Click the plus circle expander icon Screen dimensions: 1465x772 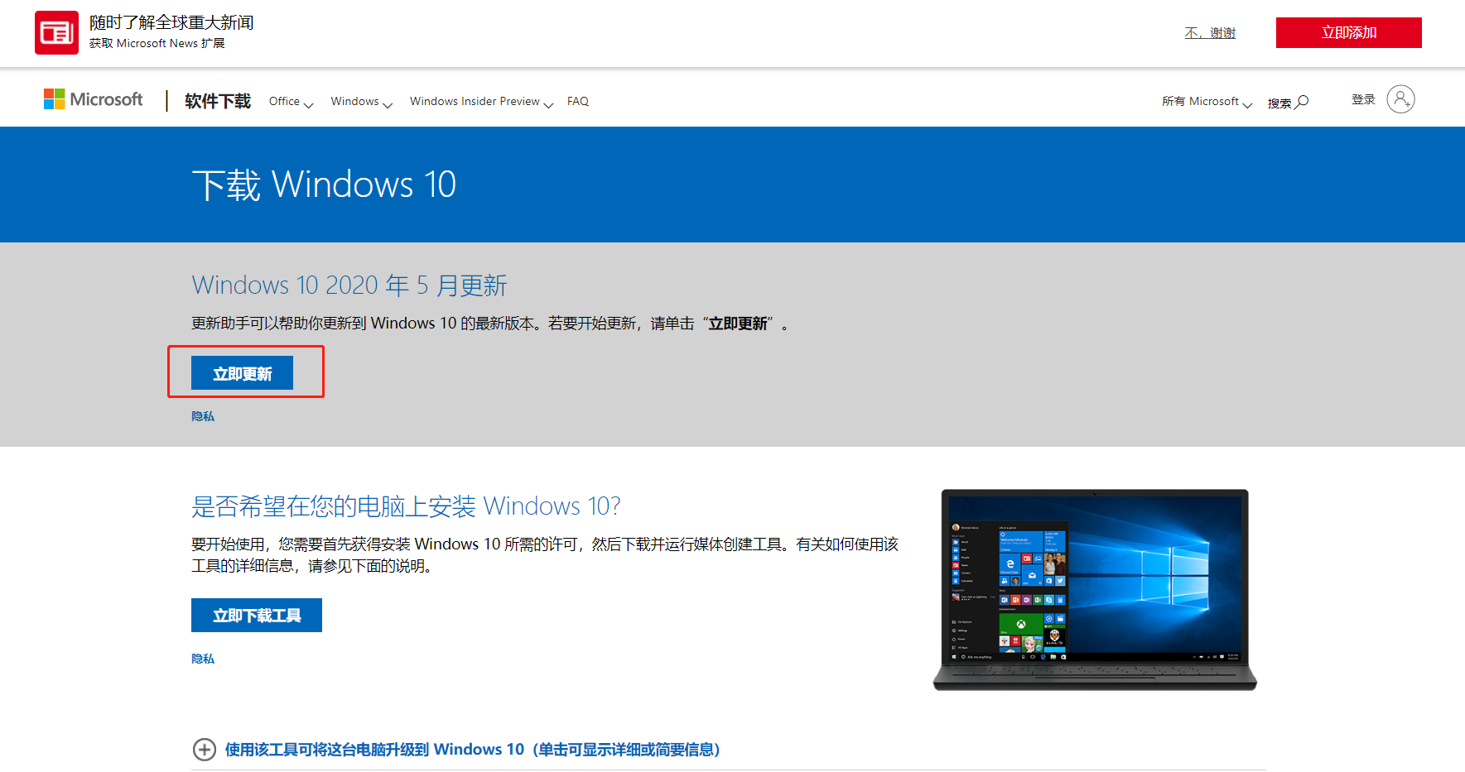click(205, 750)
